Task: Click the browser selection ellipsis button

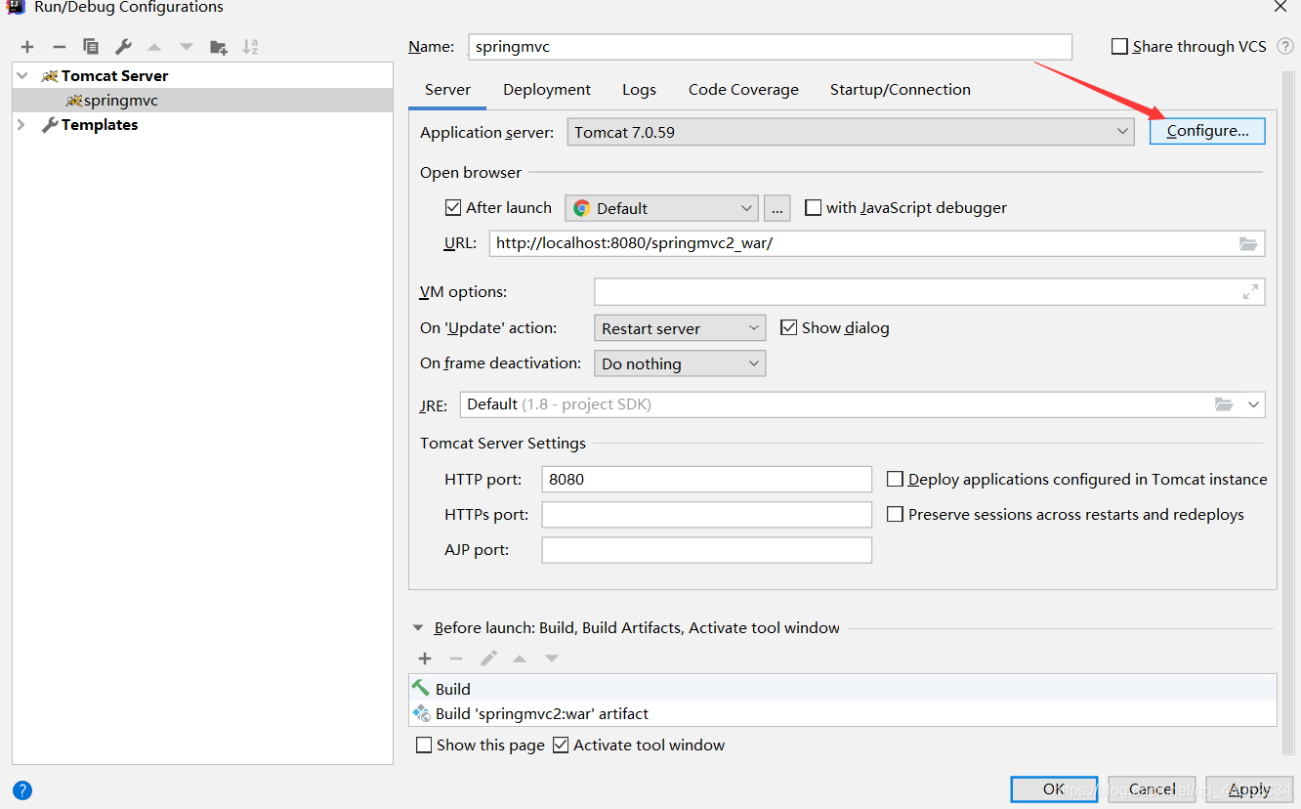Action: click(x=776, y=208)
